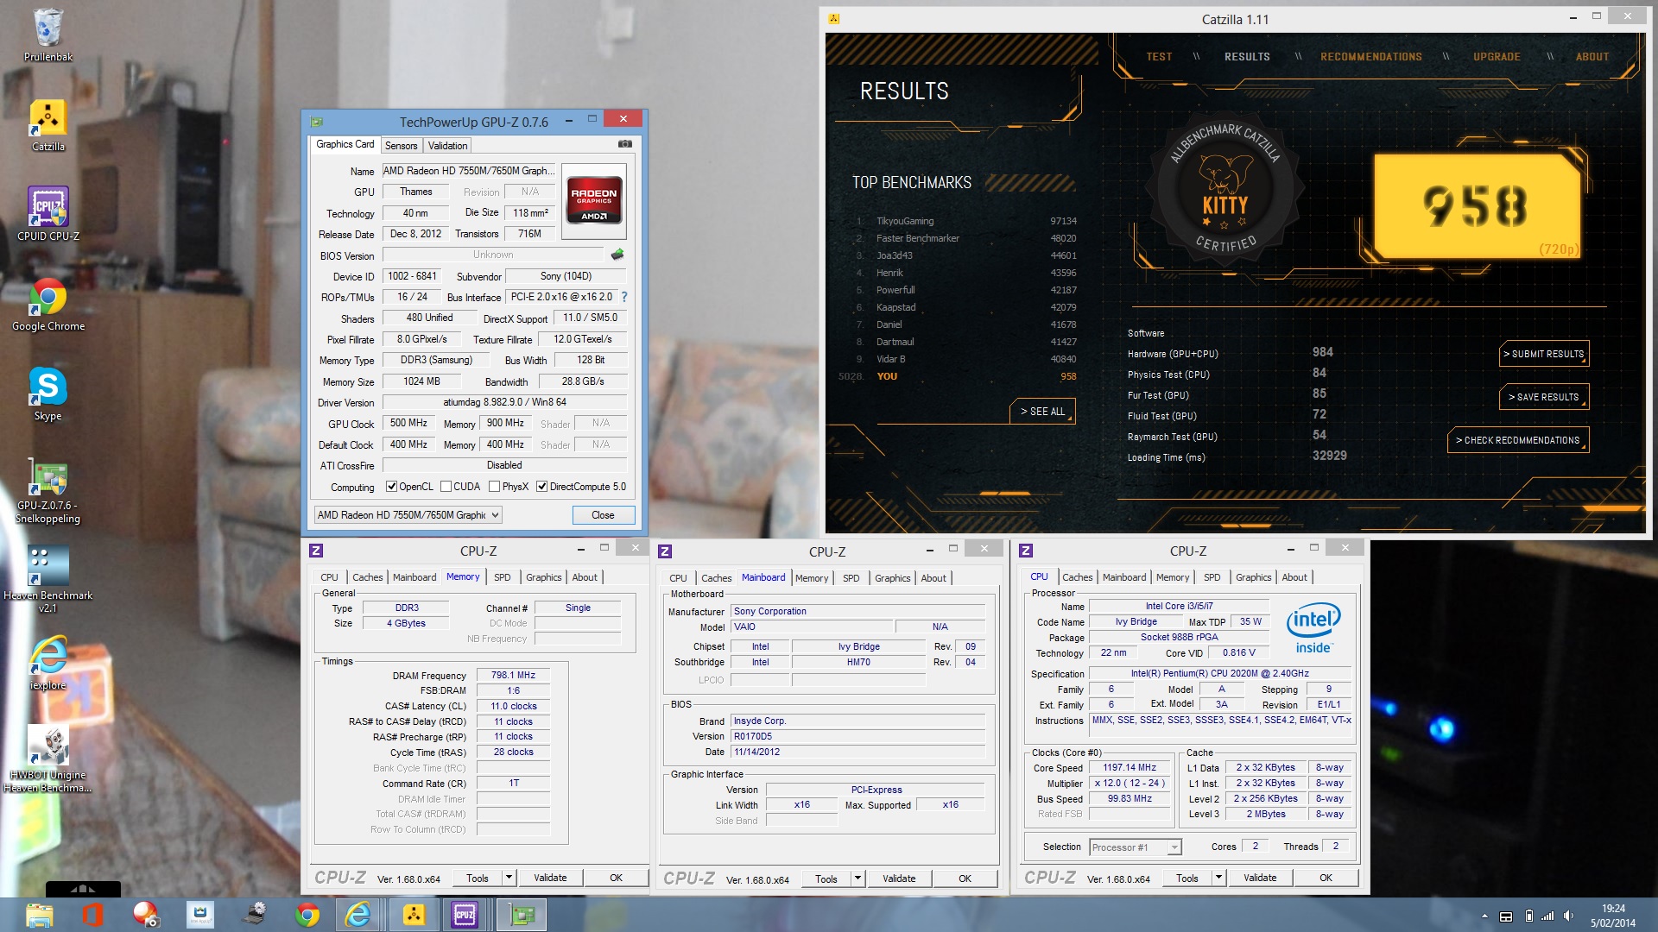1658x932 pixels.
Task: Open the Prullenbak recycle bin icon
Action: (x=48, y=35)
